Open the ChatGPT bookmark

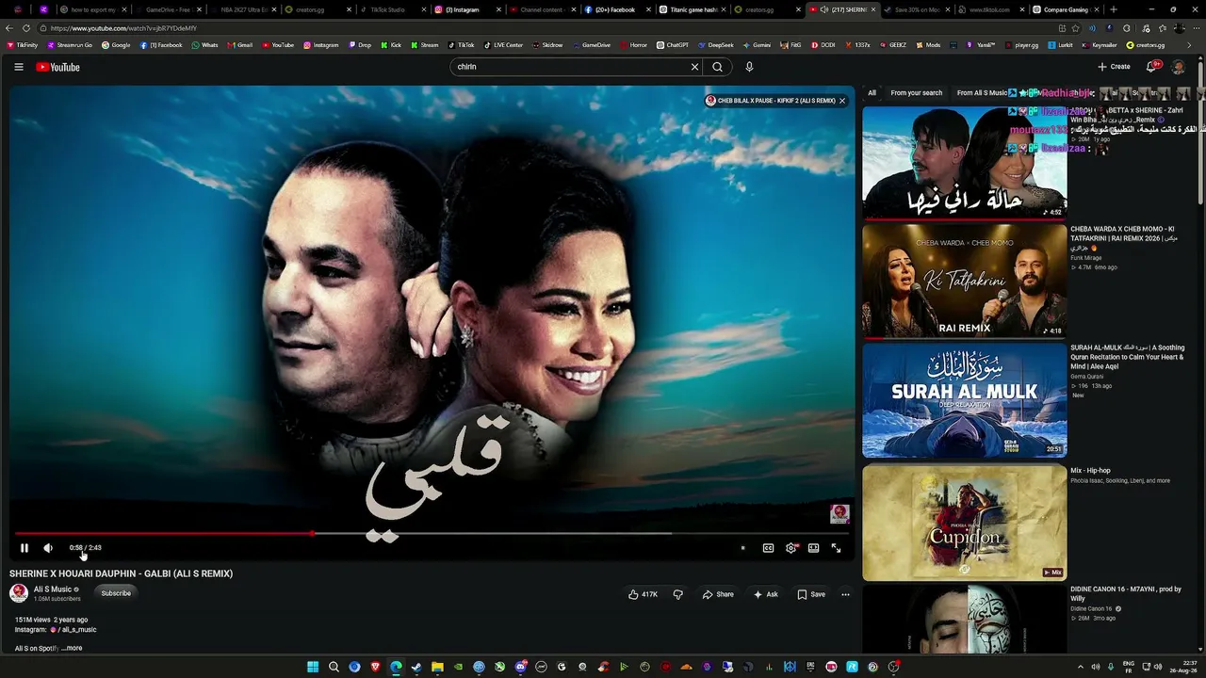pyautogui.click(x=673, y=45)
